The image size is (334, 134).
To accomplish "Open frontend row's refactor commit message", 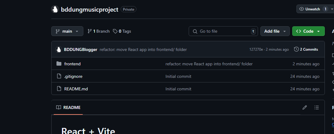I will click(209, 64).
